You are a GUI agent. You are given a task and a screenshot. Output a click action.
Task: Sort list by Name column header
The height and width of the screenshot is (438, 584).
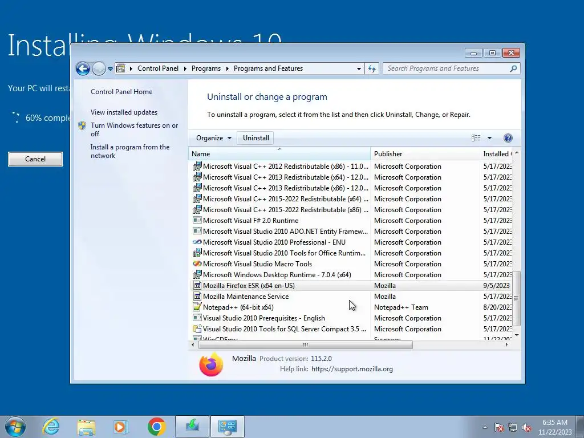coord(279,154)
